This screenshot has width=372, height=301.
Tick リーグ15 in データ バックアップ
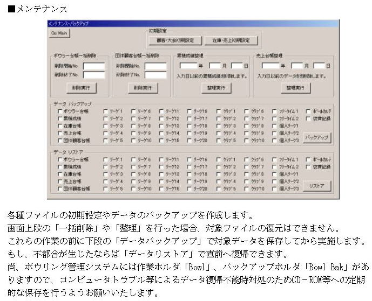point(161,141)
